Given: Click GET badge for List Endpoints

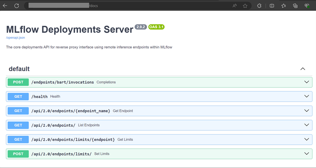Looking at the screenshot, I should pyautogui.click(x=18, y=125).
